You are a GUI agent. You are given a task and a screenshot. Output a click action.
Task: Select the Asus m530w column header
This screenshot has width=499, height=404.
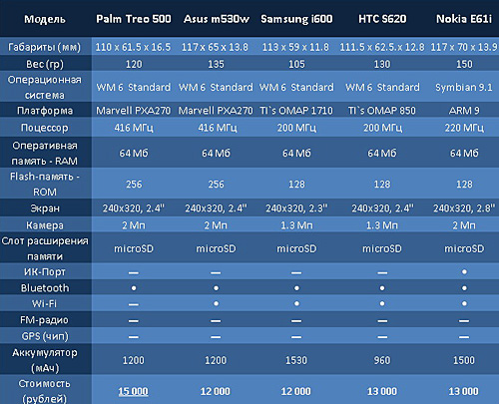216,19
